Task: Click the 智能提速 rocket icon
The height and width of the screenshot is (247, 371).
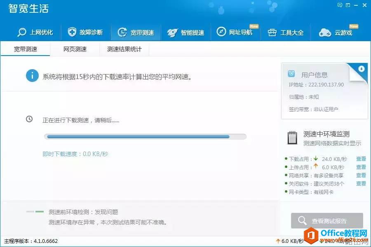Action: (x=172, y=33)
